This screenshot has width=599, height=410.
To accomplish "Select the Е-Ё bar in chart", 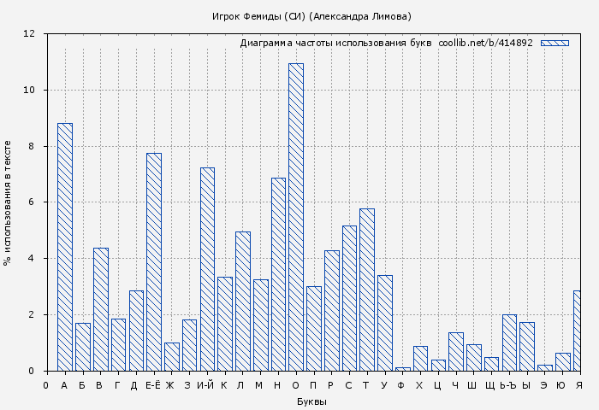I will [x=154, y=261].
